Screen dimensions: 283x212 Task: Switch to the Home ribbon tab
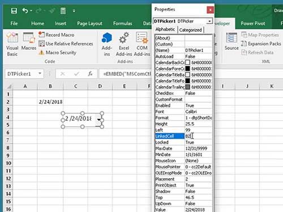tap(38, 23)
